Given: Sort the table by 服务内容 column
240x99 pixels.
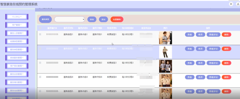Looking at the screenshot, I should (83, 28).
